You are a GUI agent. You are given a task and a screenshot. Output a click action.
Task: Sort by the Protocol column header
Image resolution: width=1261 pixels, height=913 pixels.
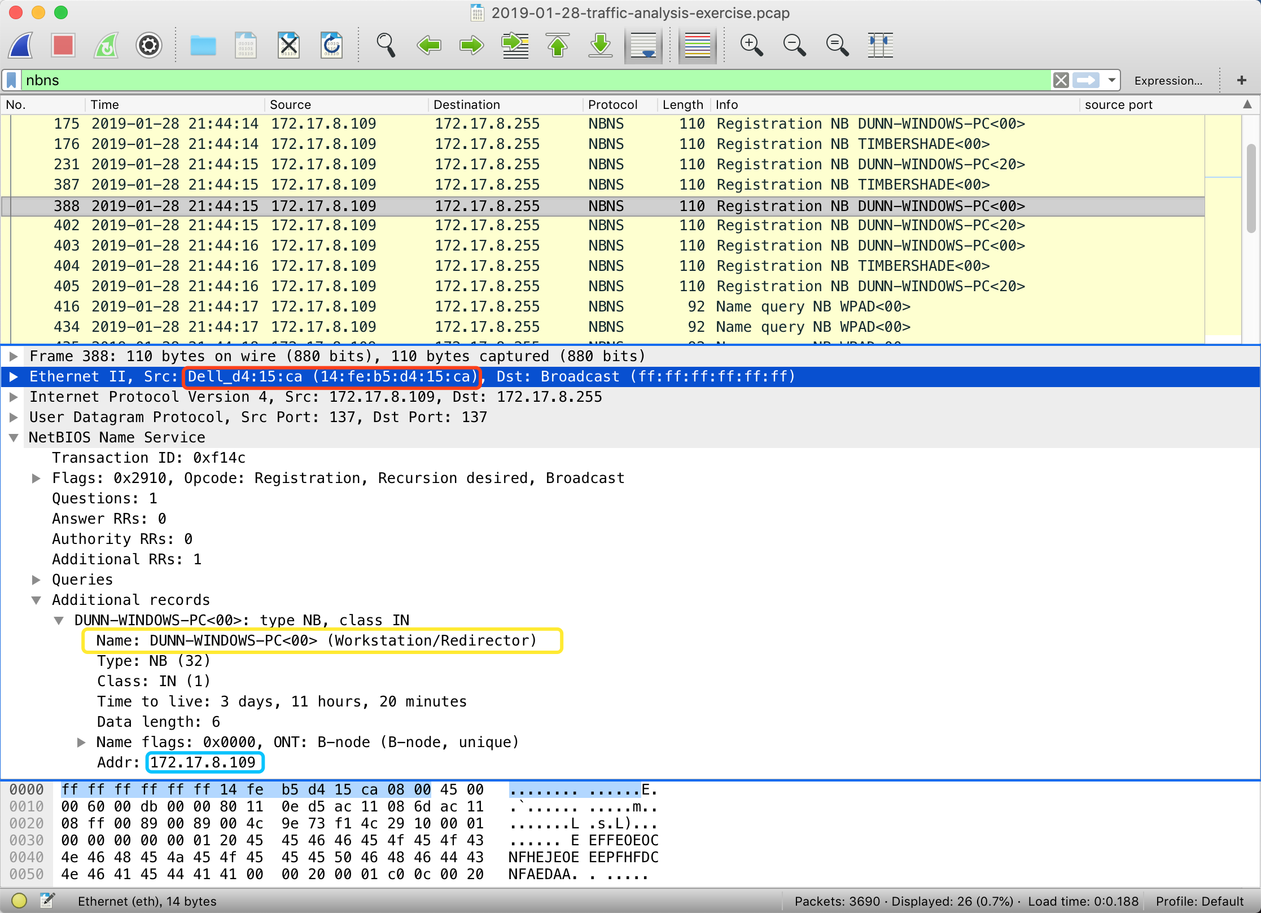pos(612,104)
